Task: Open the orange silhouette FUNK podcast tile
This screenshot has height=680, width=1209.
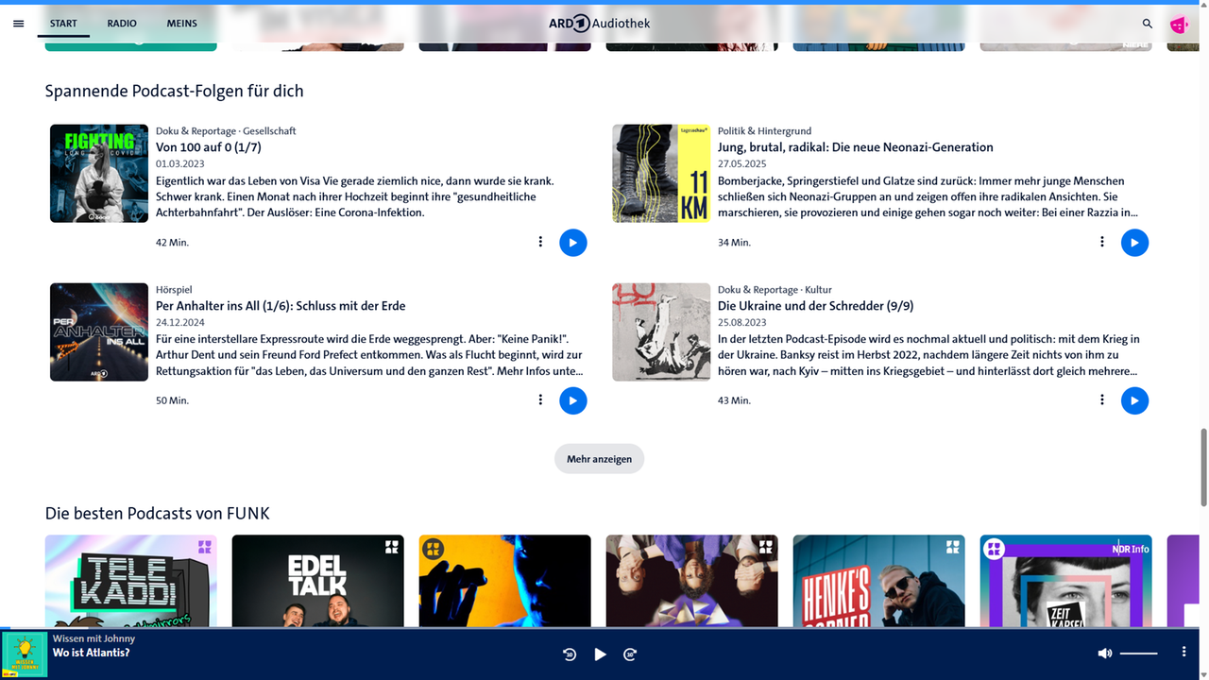Action: point(505,581)
